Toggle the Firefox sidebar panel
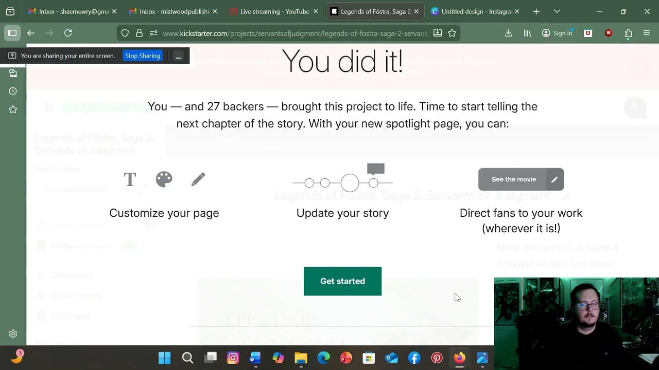This screenshot has width=659, height=370. (12, 33)
